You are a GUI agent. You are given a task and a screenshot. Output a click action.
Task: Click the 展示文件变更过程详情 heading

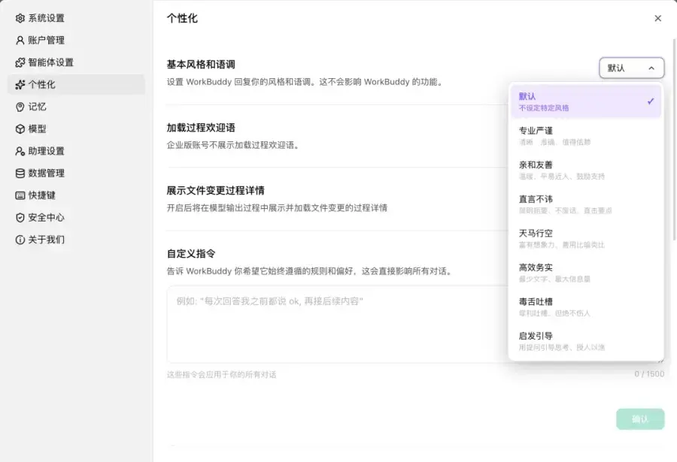click(x=215, y=191)
